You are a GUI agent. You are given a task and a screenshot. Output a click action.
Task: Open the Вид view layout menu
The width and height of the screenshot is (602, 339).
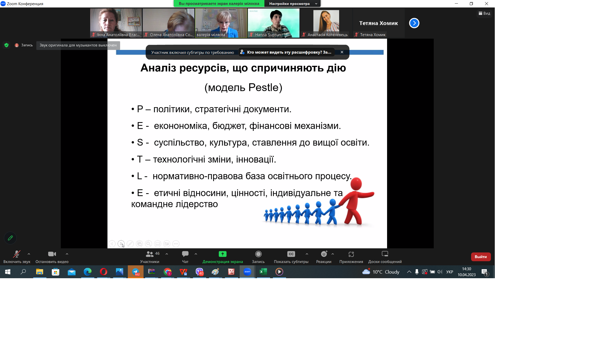(x=484, y=13)
